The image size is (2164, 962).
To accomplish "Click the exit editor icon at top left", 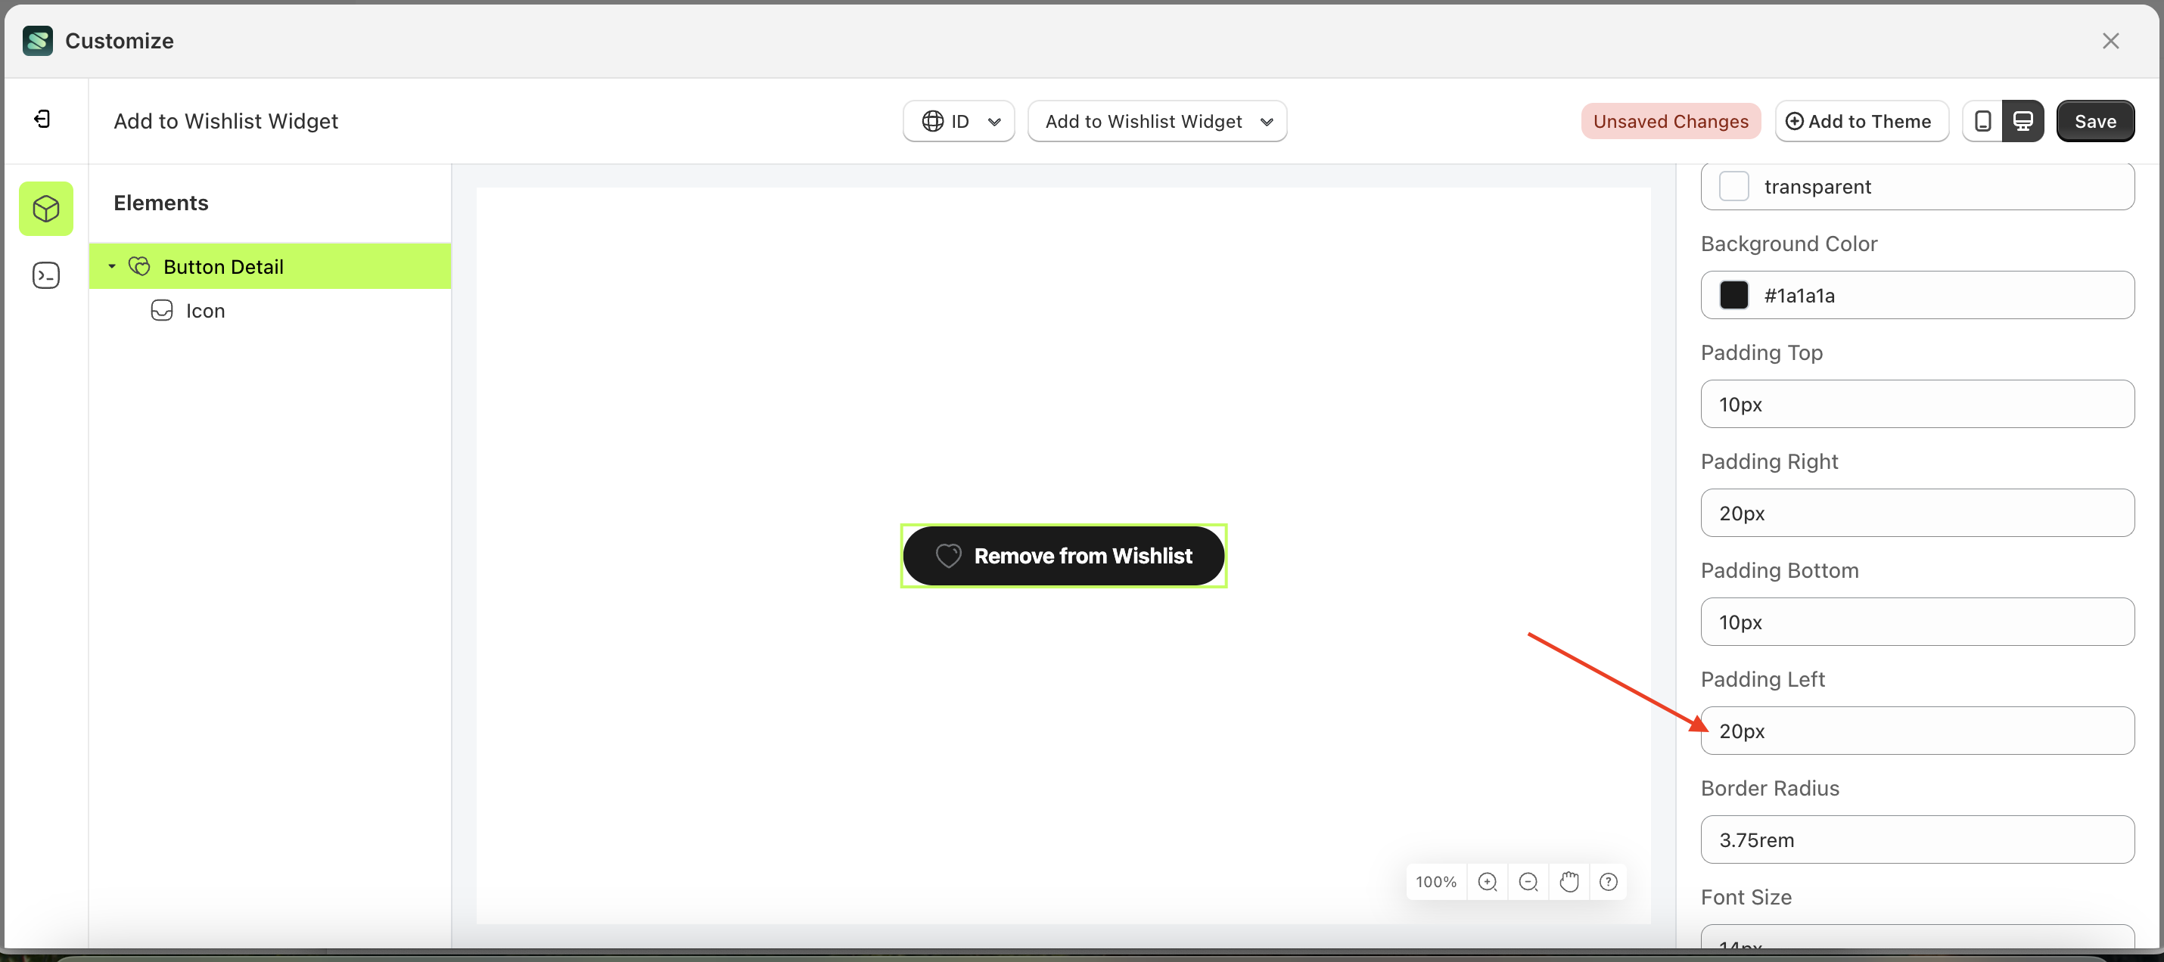I will click(41, 119).
